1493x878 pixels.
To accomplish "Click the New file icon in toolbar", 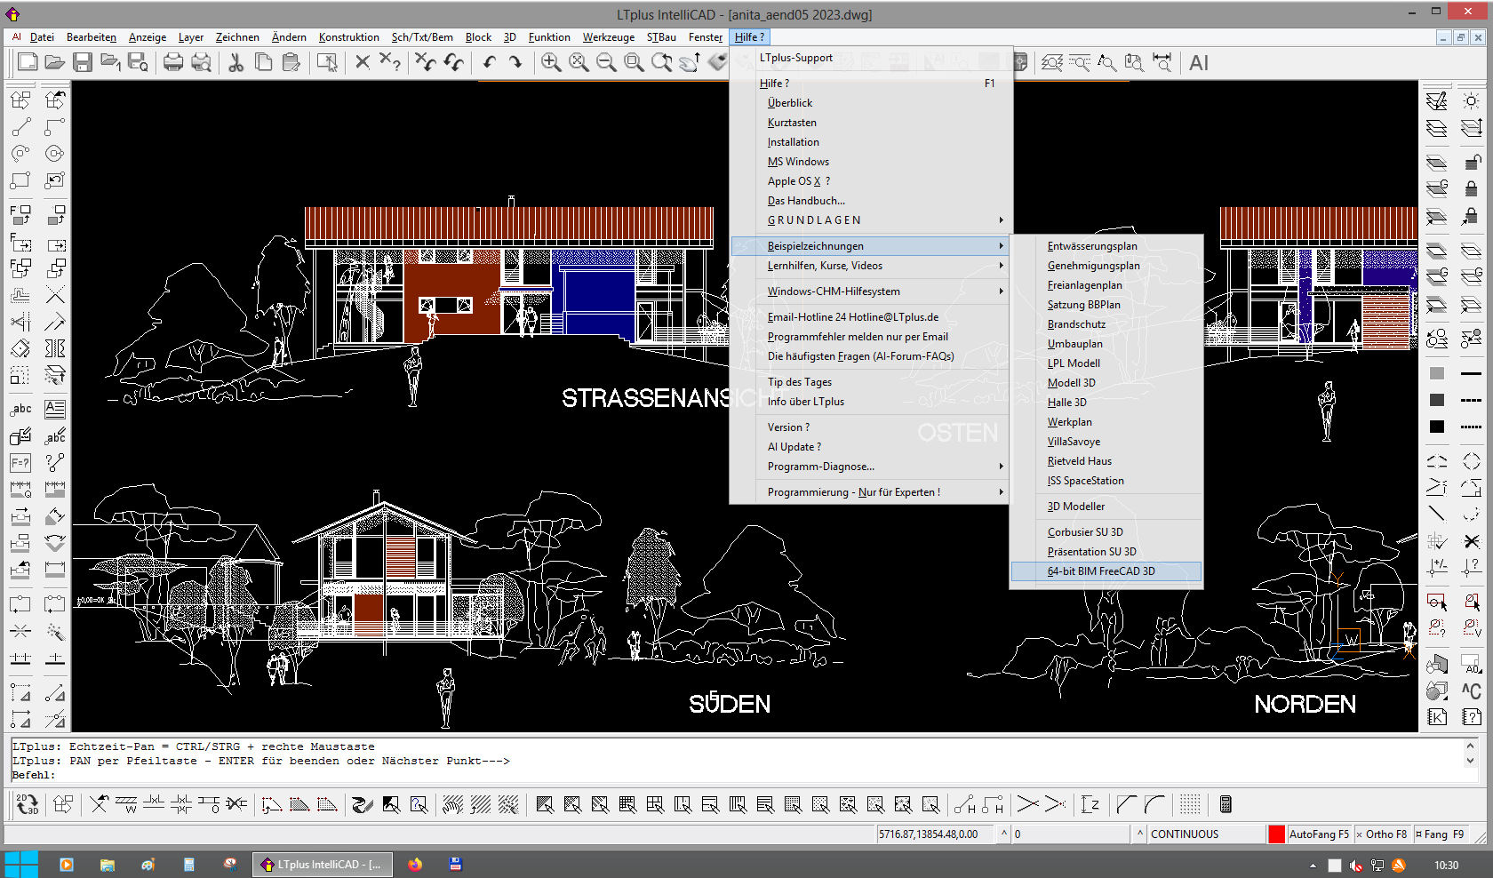I will pos(28,62).
